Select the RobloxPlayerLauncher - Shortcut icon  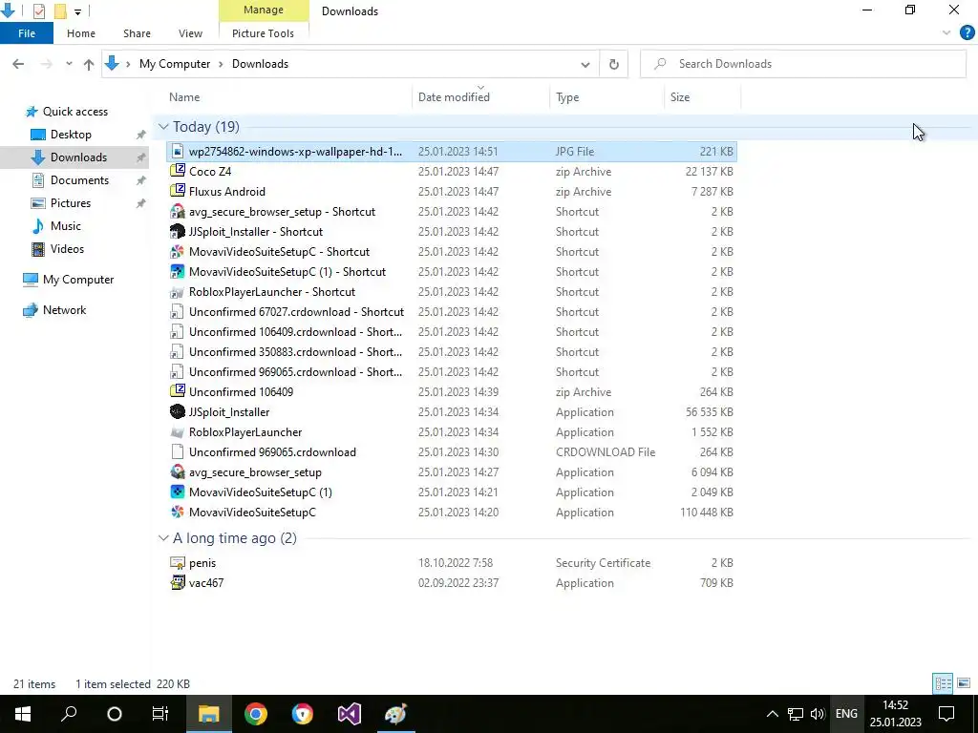pyautogui.click(x=178, y=292)
